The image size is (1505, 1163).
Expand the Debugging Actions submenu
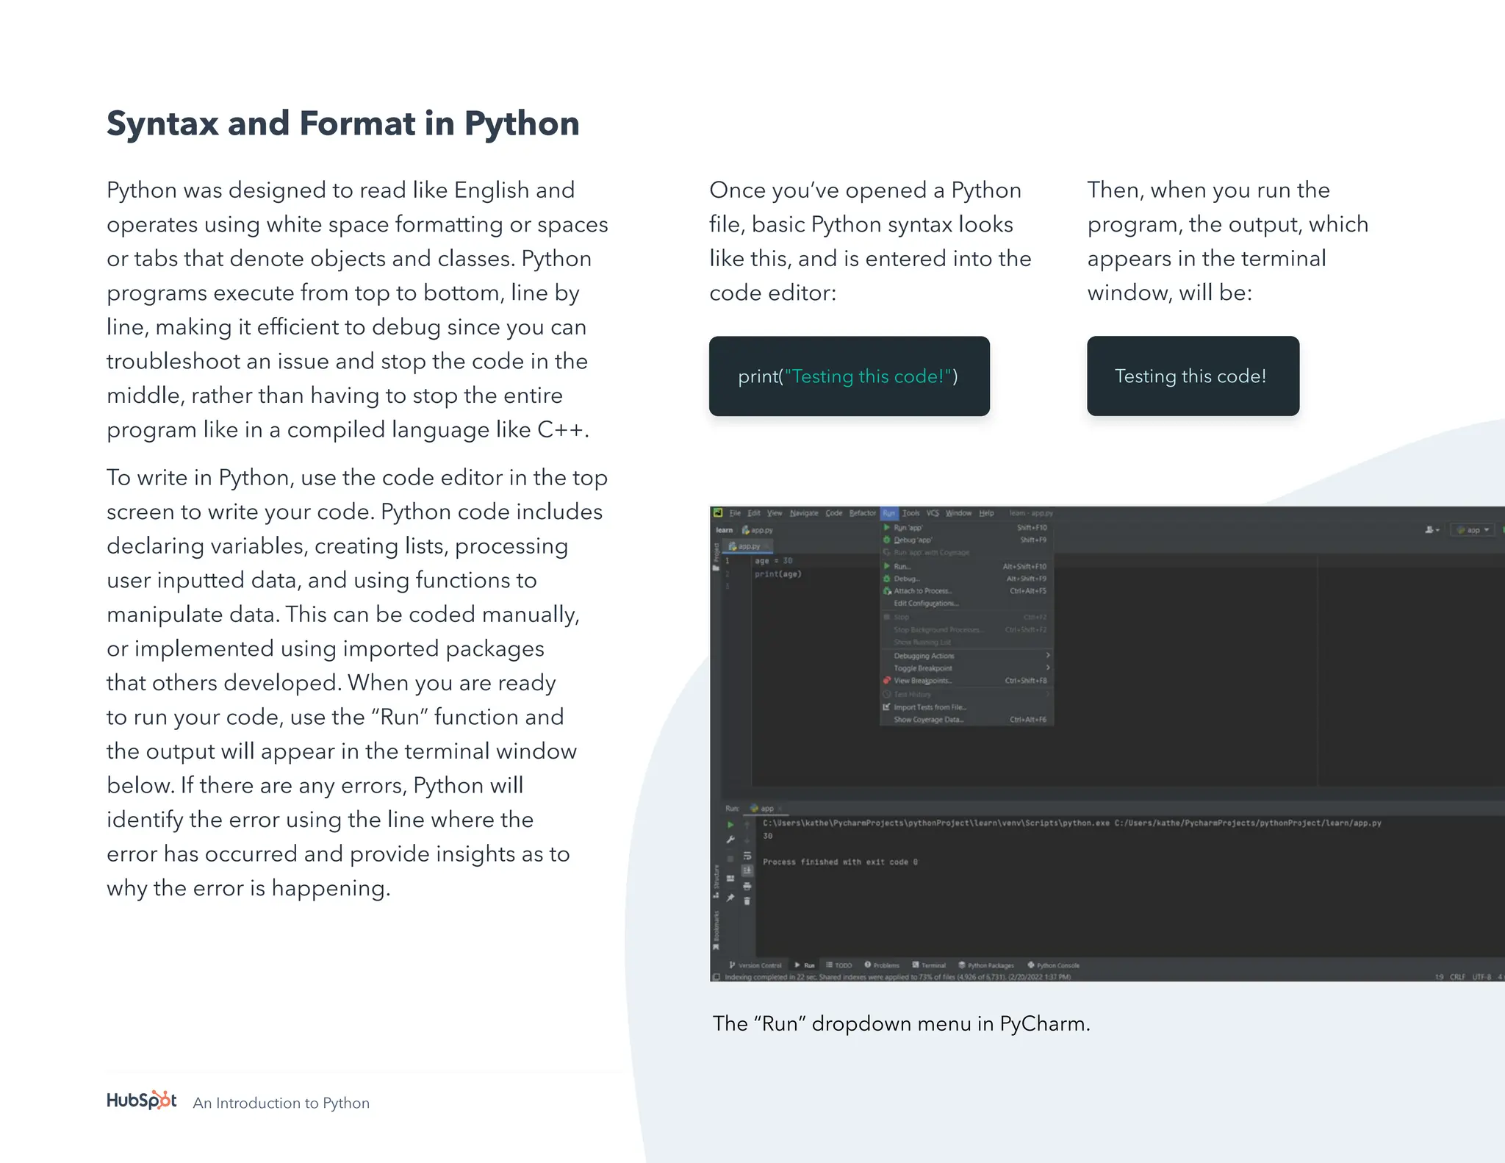[x=967, y=656]
